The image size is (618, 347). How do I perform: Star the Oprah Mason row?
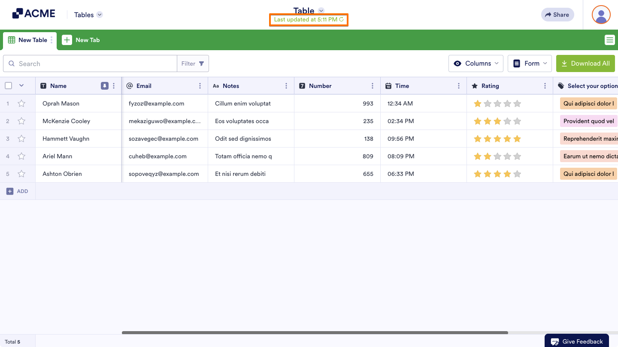point(21,103)
